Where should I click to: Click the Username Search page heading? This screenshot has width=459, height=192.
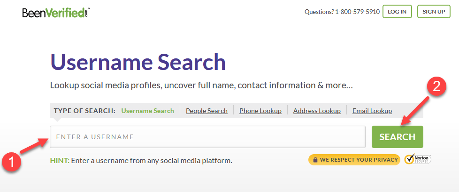[x=138, y=62]
